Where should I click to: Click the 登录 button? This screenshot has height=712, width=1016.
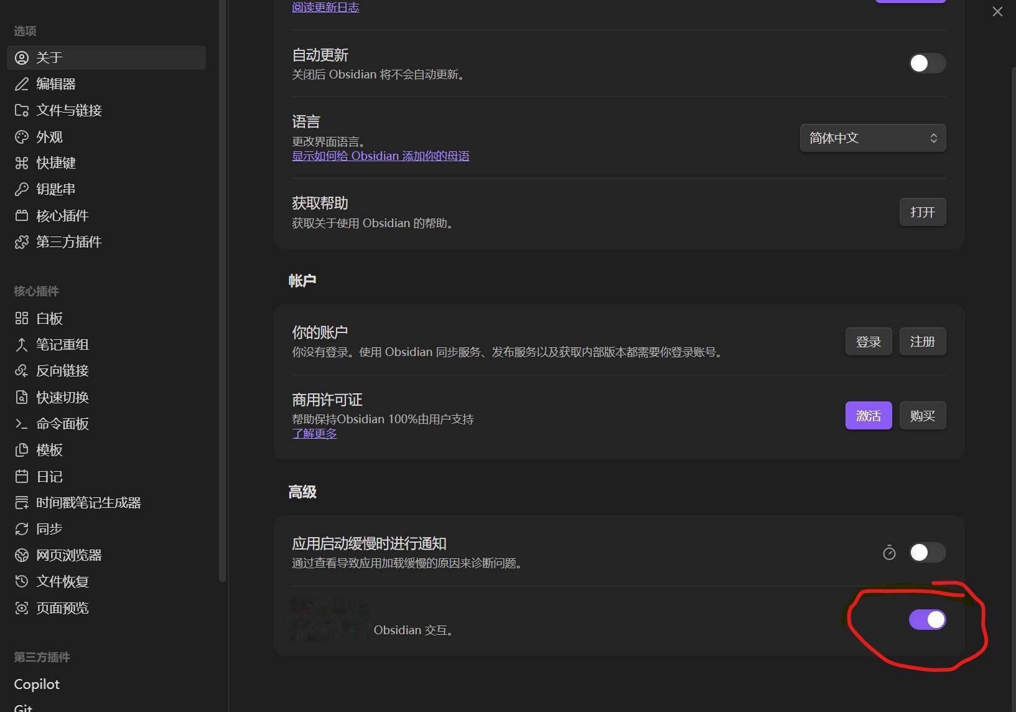click(869, 342)
